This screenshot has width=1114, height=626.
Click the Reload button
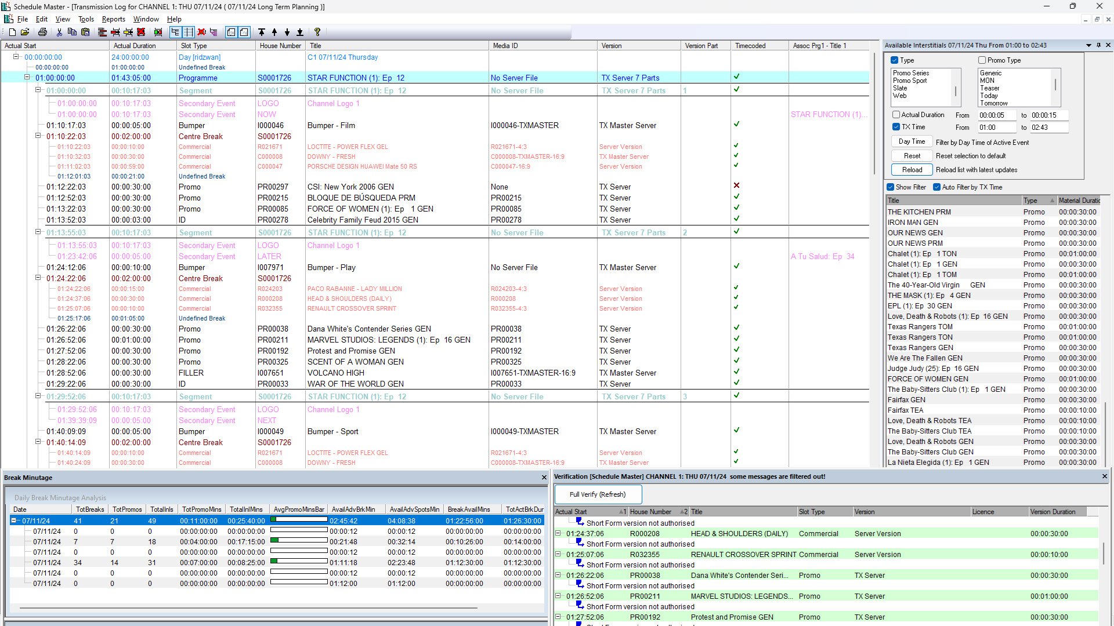pyautogui.click(x=912, y=170)
